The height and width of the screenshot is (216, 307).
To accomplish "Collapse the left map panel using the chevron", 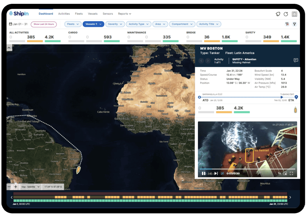I will 9,47.
